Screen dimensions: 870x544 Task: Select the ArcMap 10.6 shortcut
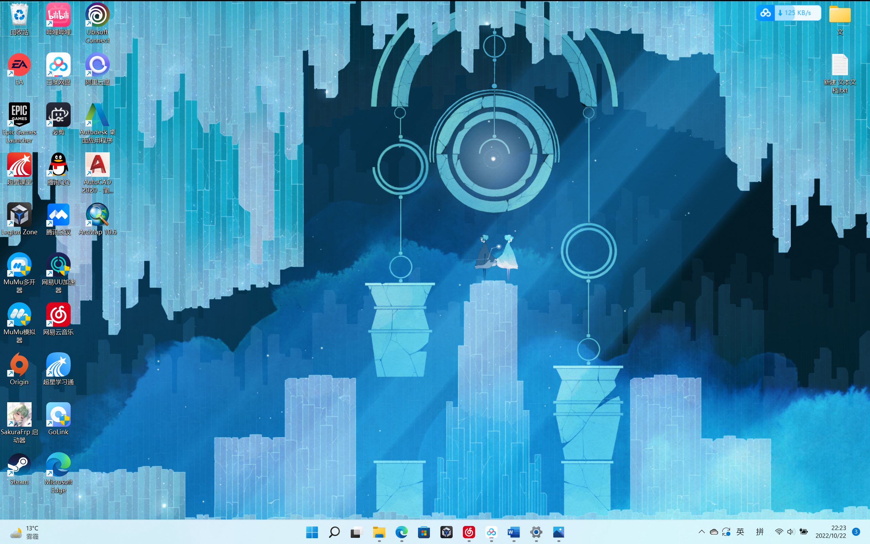(x=97, y=215)
